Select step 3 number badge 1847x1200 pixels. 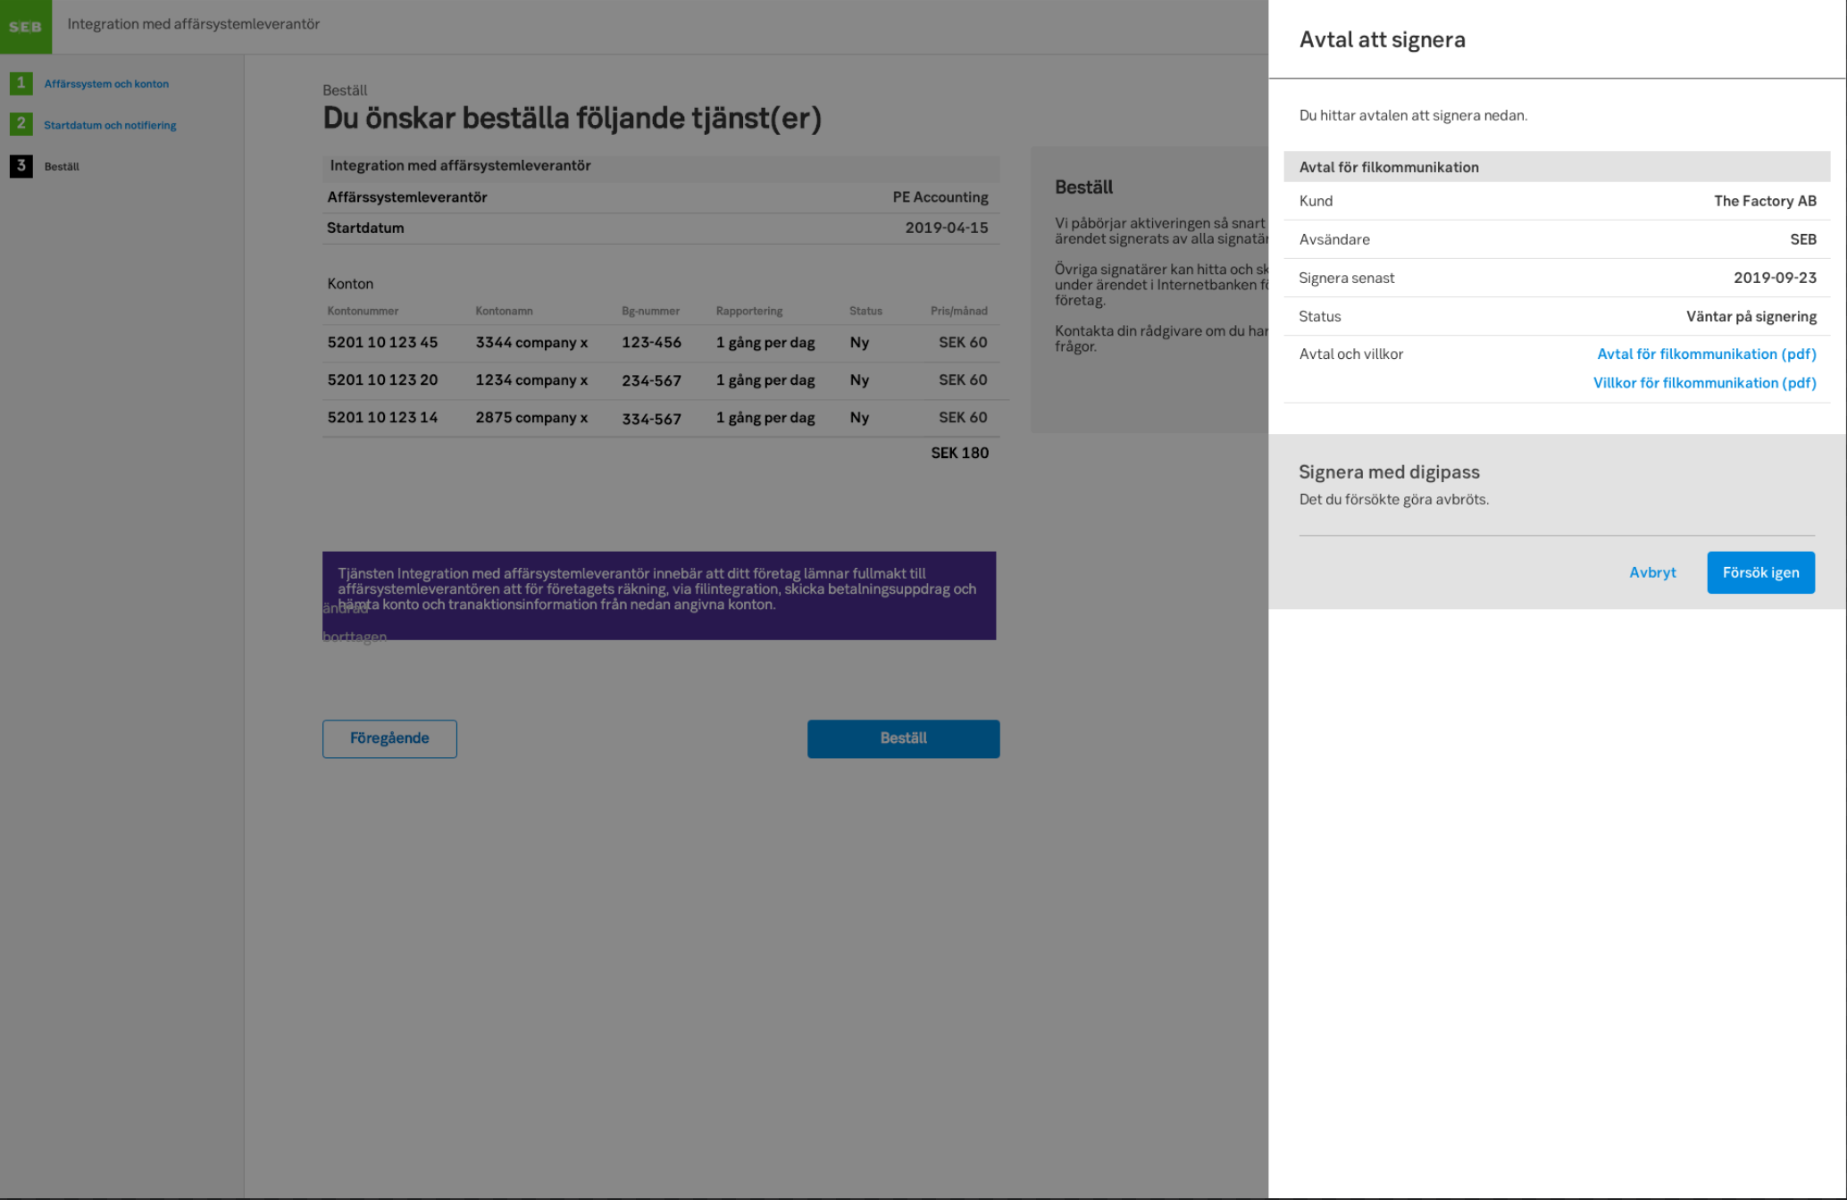(x=21, y=166)
